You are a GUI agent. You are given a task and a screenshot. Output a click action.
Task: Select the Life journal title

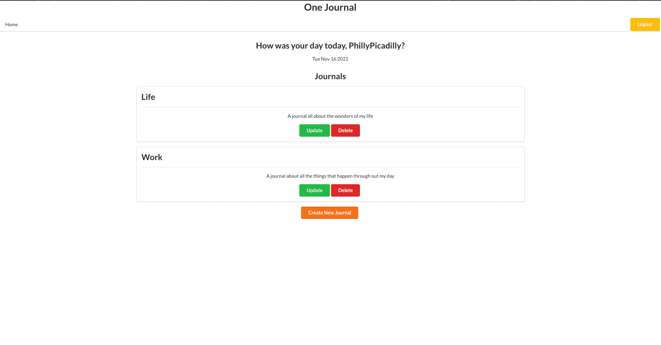148,97
